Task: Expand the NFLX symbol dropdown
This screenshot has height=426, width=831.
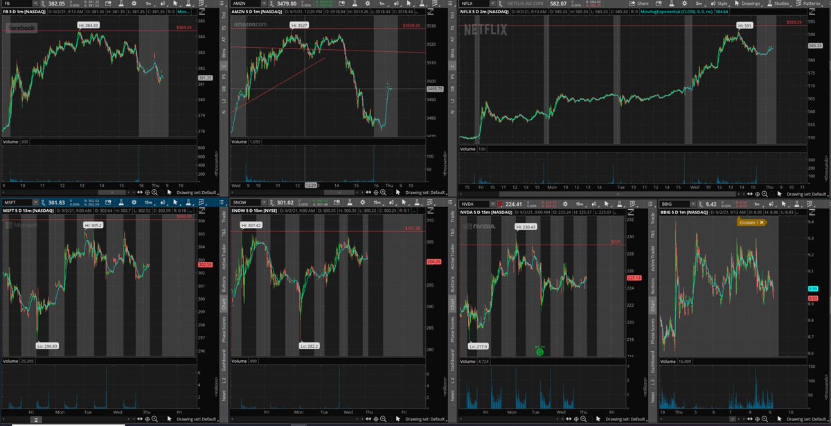Action: coord(493,3)
